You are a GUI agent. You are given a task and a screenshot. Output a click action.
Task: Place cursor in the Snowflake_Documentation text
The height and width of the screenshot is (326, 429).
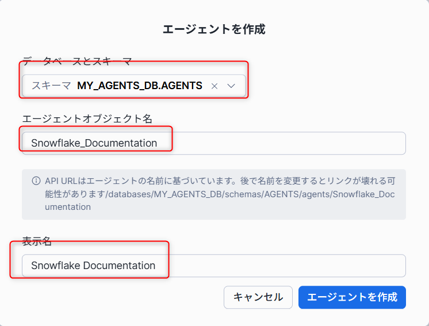point(94,143)
